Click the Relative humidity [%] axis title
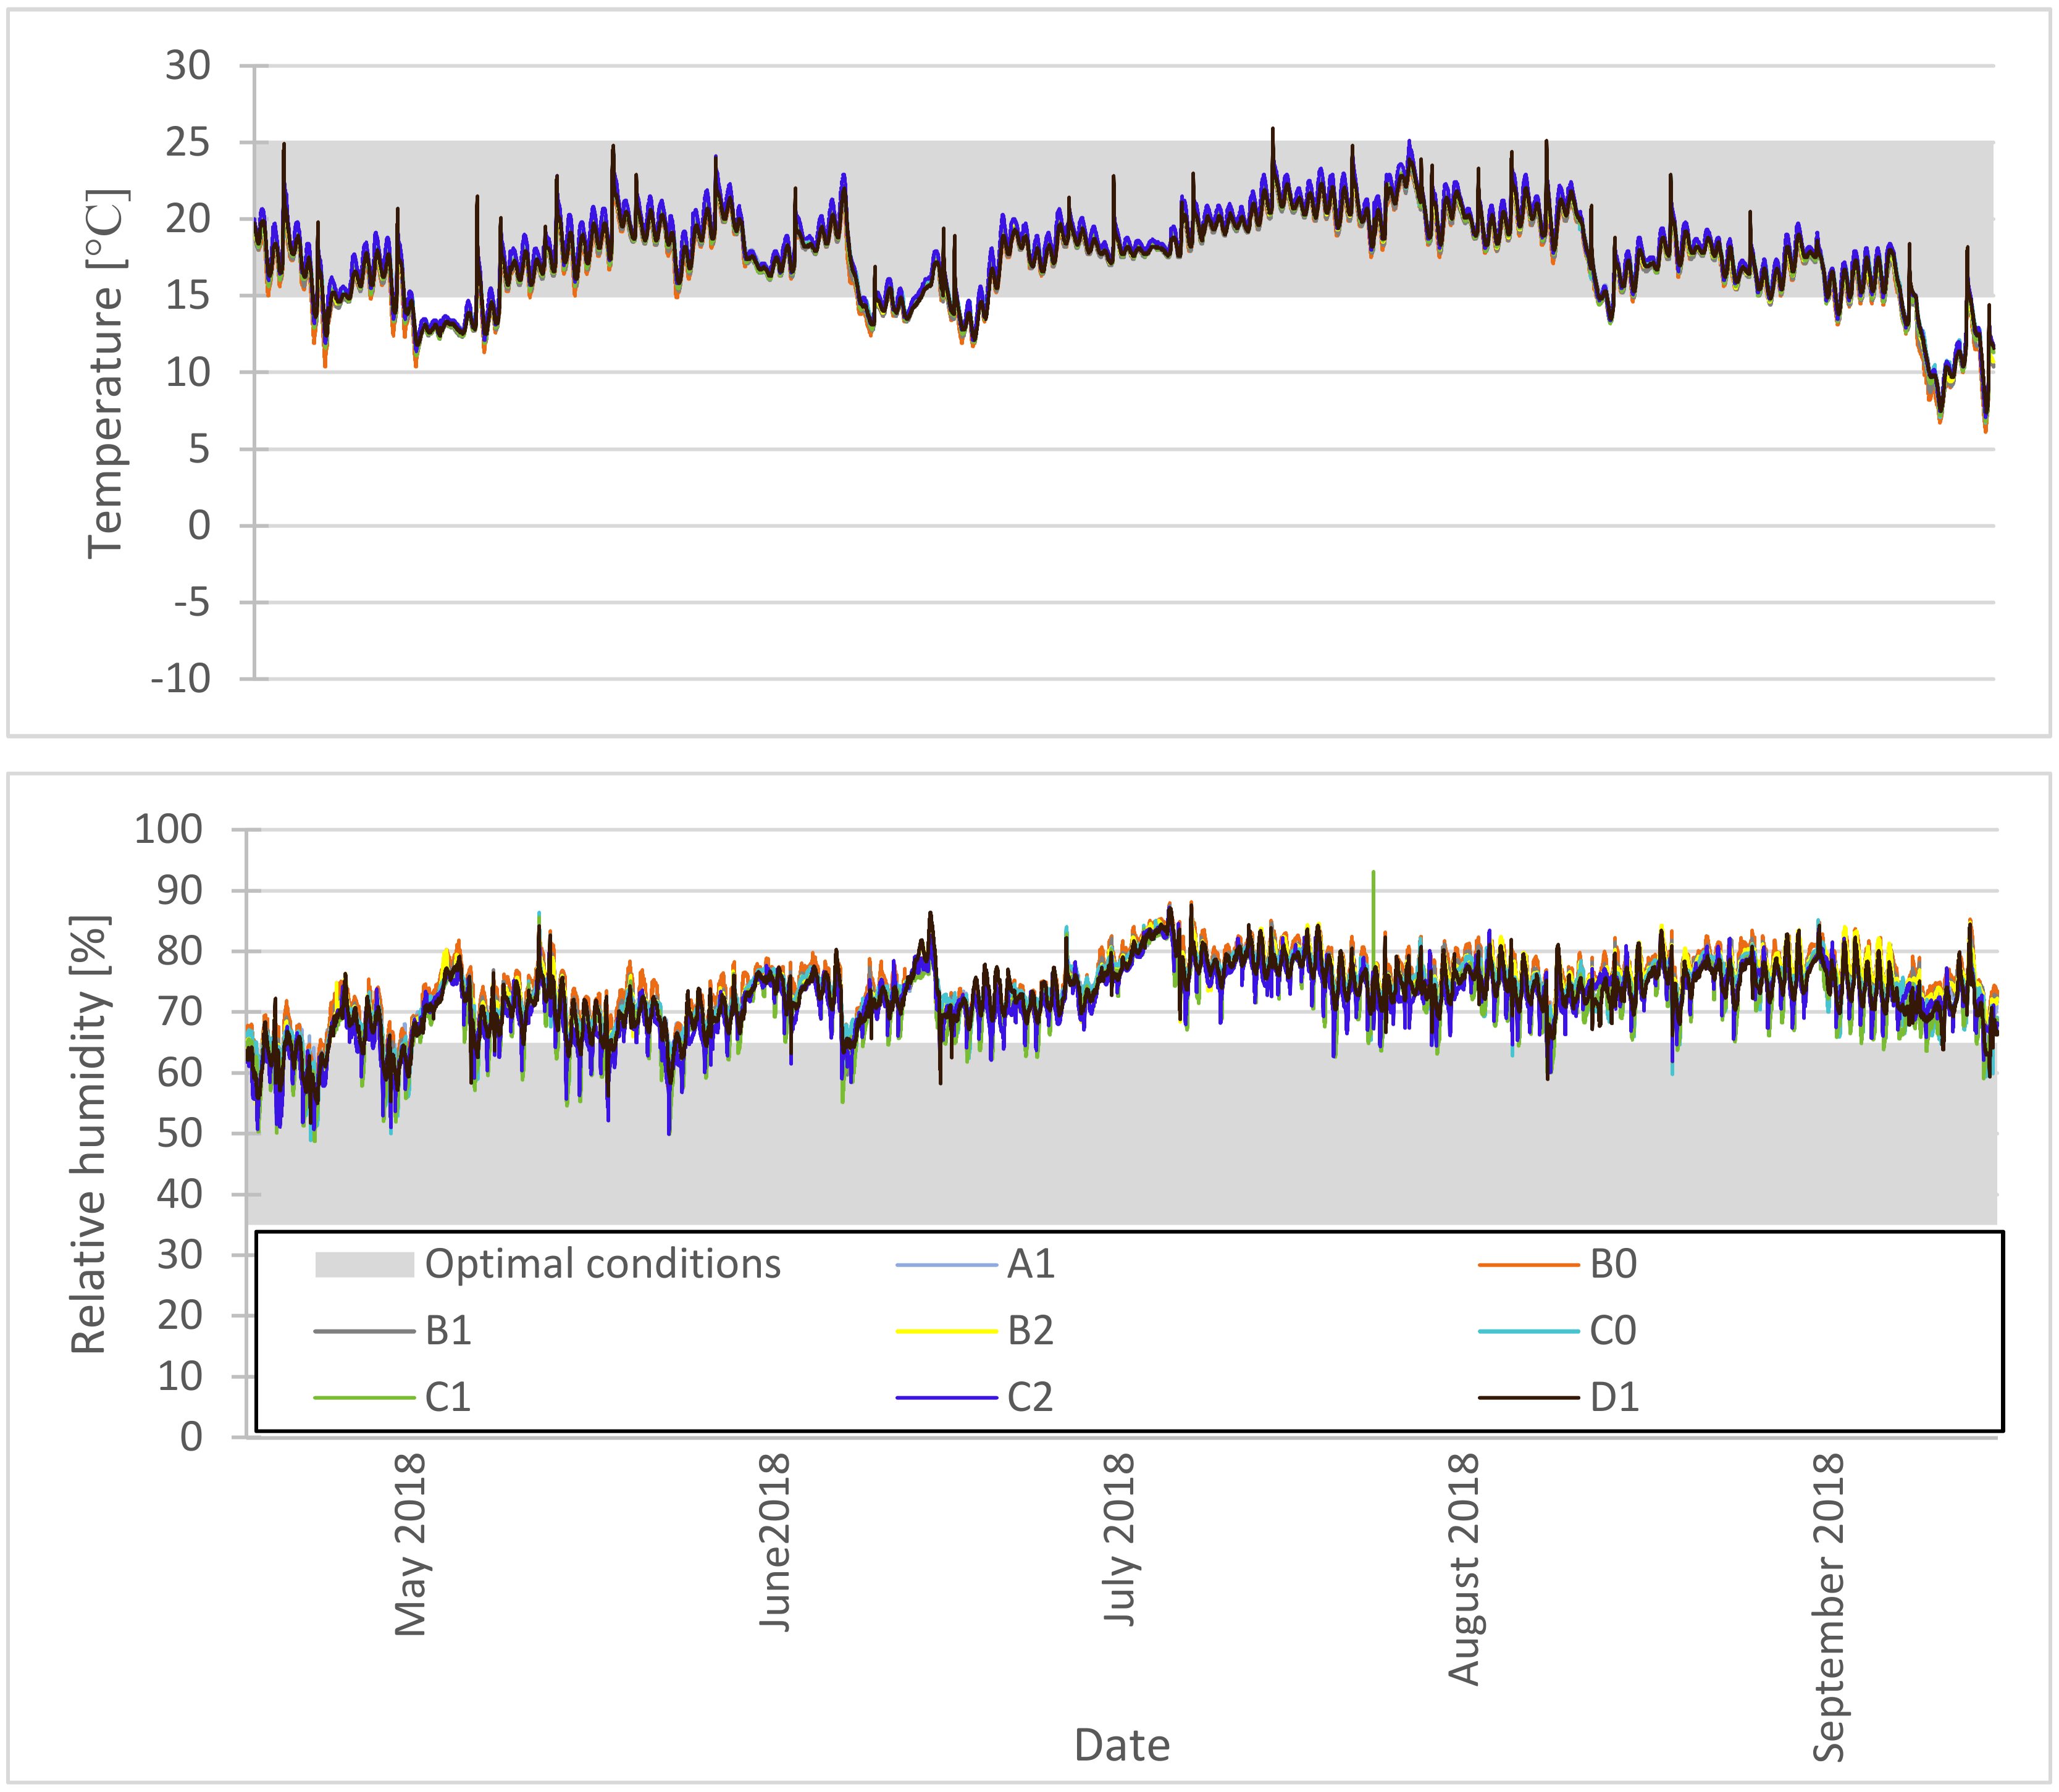The image size is (2059, 1792). click(90, 1135)
